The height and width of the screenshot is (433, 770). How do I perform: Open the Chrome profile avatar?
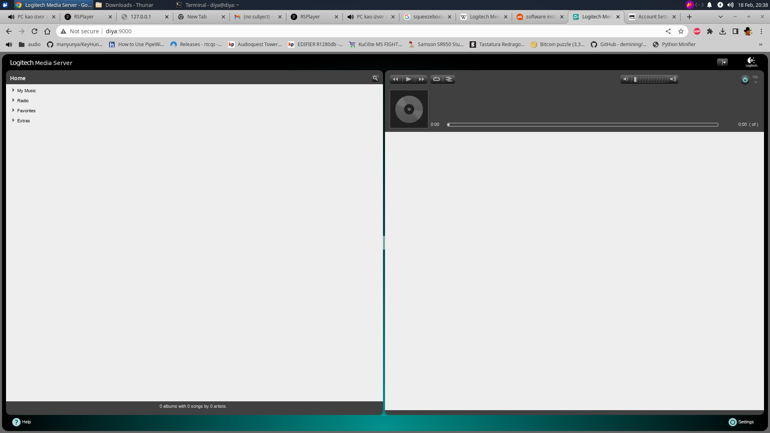point(748,31)
